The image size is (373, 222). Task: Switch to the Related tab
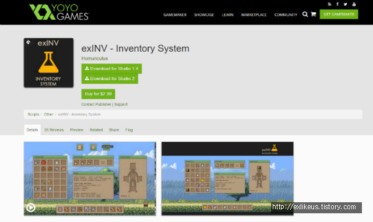click(x=96, y=130)
